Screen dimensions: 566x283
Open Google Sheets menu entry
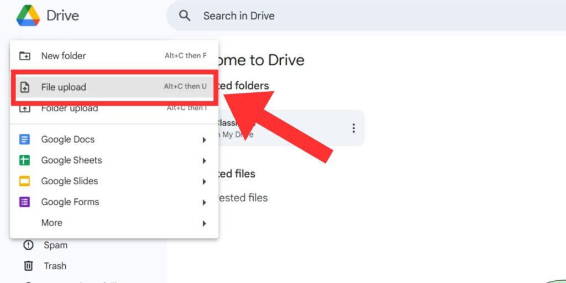(x=114, y=160)
